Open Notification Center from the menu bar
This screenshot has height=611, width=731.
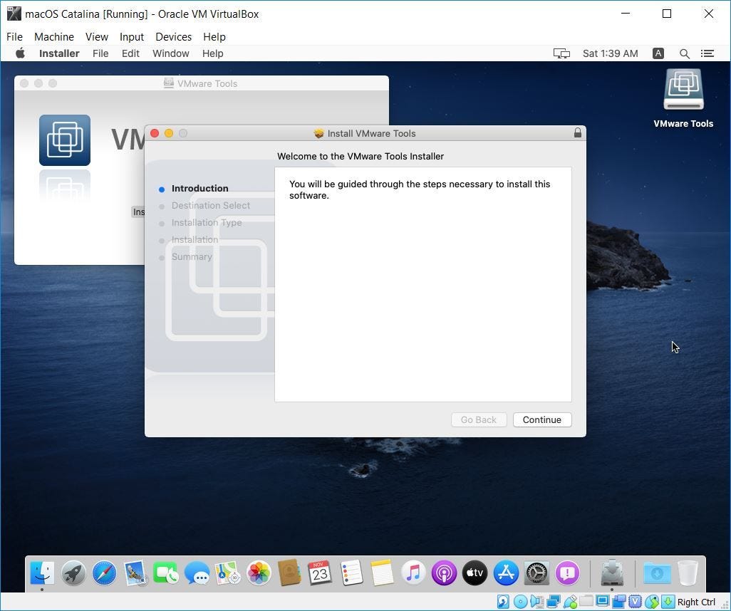(x=707, y=53)
